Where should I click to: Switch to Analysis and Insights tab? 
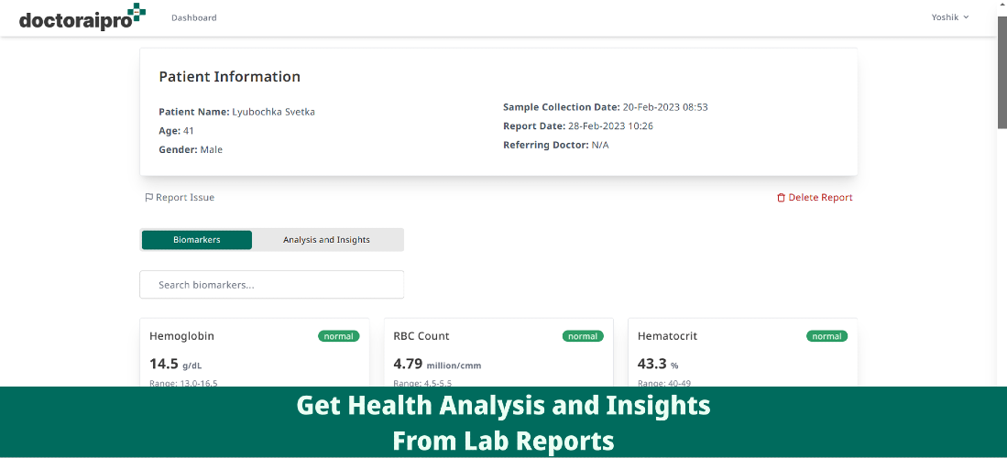pos(326,240)
